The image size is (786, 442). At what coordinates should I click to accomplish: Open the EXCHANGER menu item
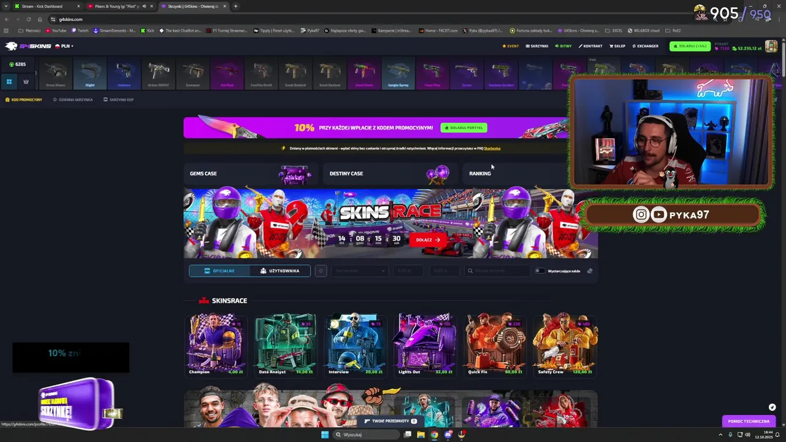[645, 46]
